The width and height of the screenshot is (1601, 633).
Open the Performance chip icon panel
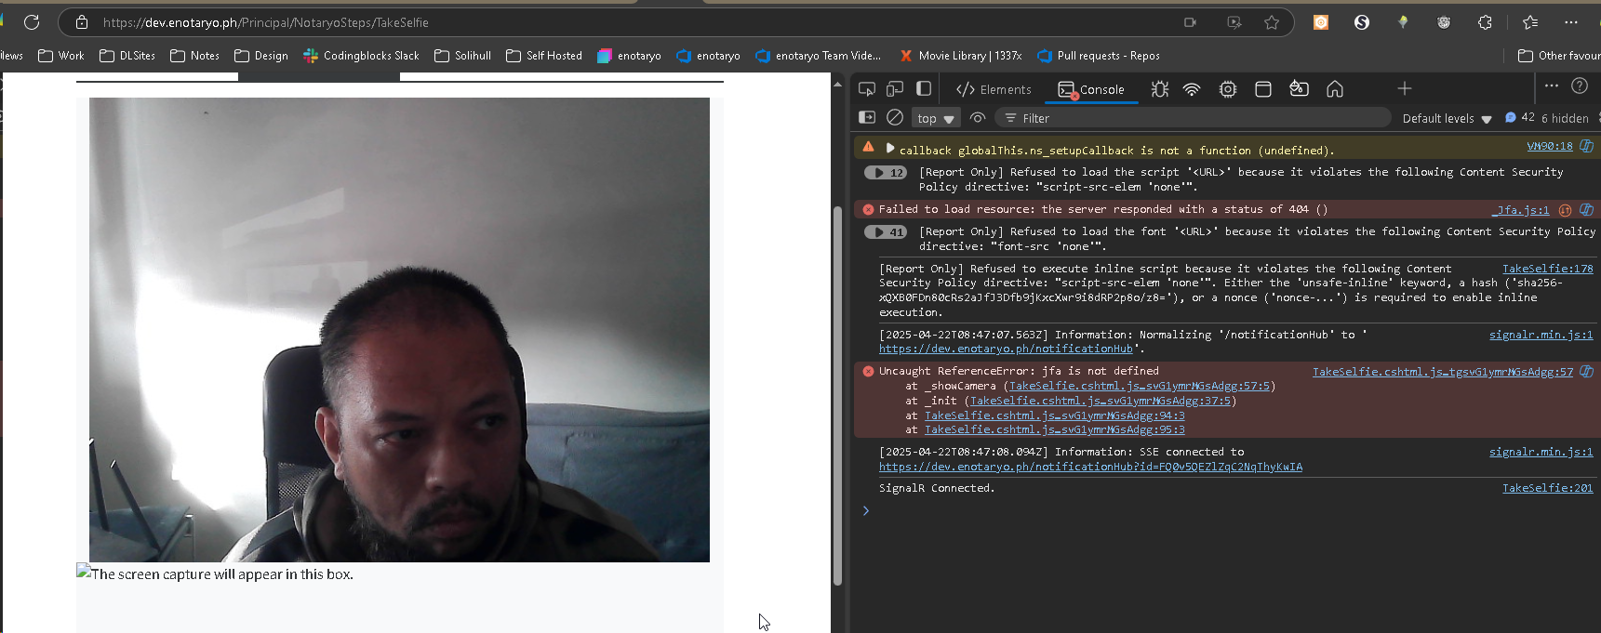point(1228,89)
